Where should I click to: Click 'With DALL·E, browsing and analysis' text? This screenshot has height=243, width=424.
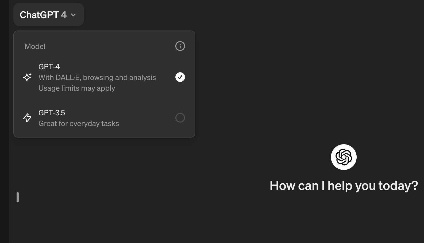pos(97,77)
